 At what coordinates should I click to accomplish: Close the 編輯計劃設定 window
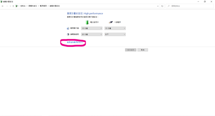211,2
